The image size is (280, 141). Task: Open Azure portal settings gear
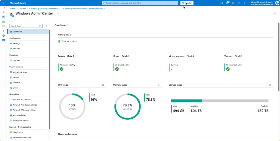[x=233, y=3]
